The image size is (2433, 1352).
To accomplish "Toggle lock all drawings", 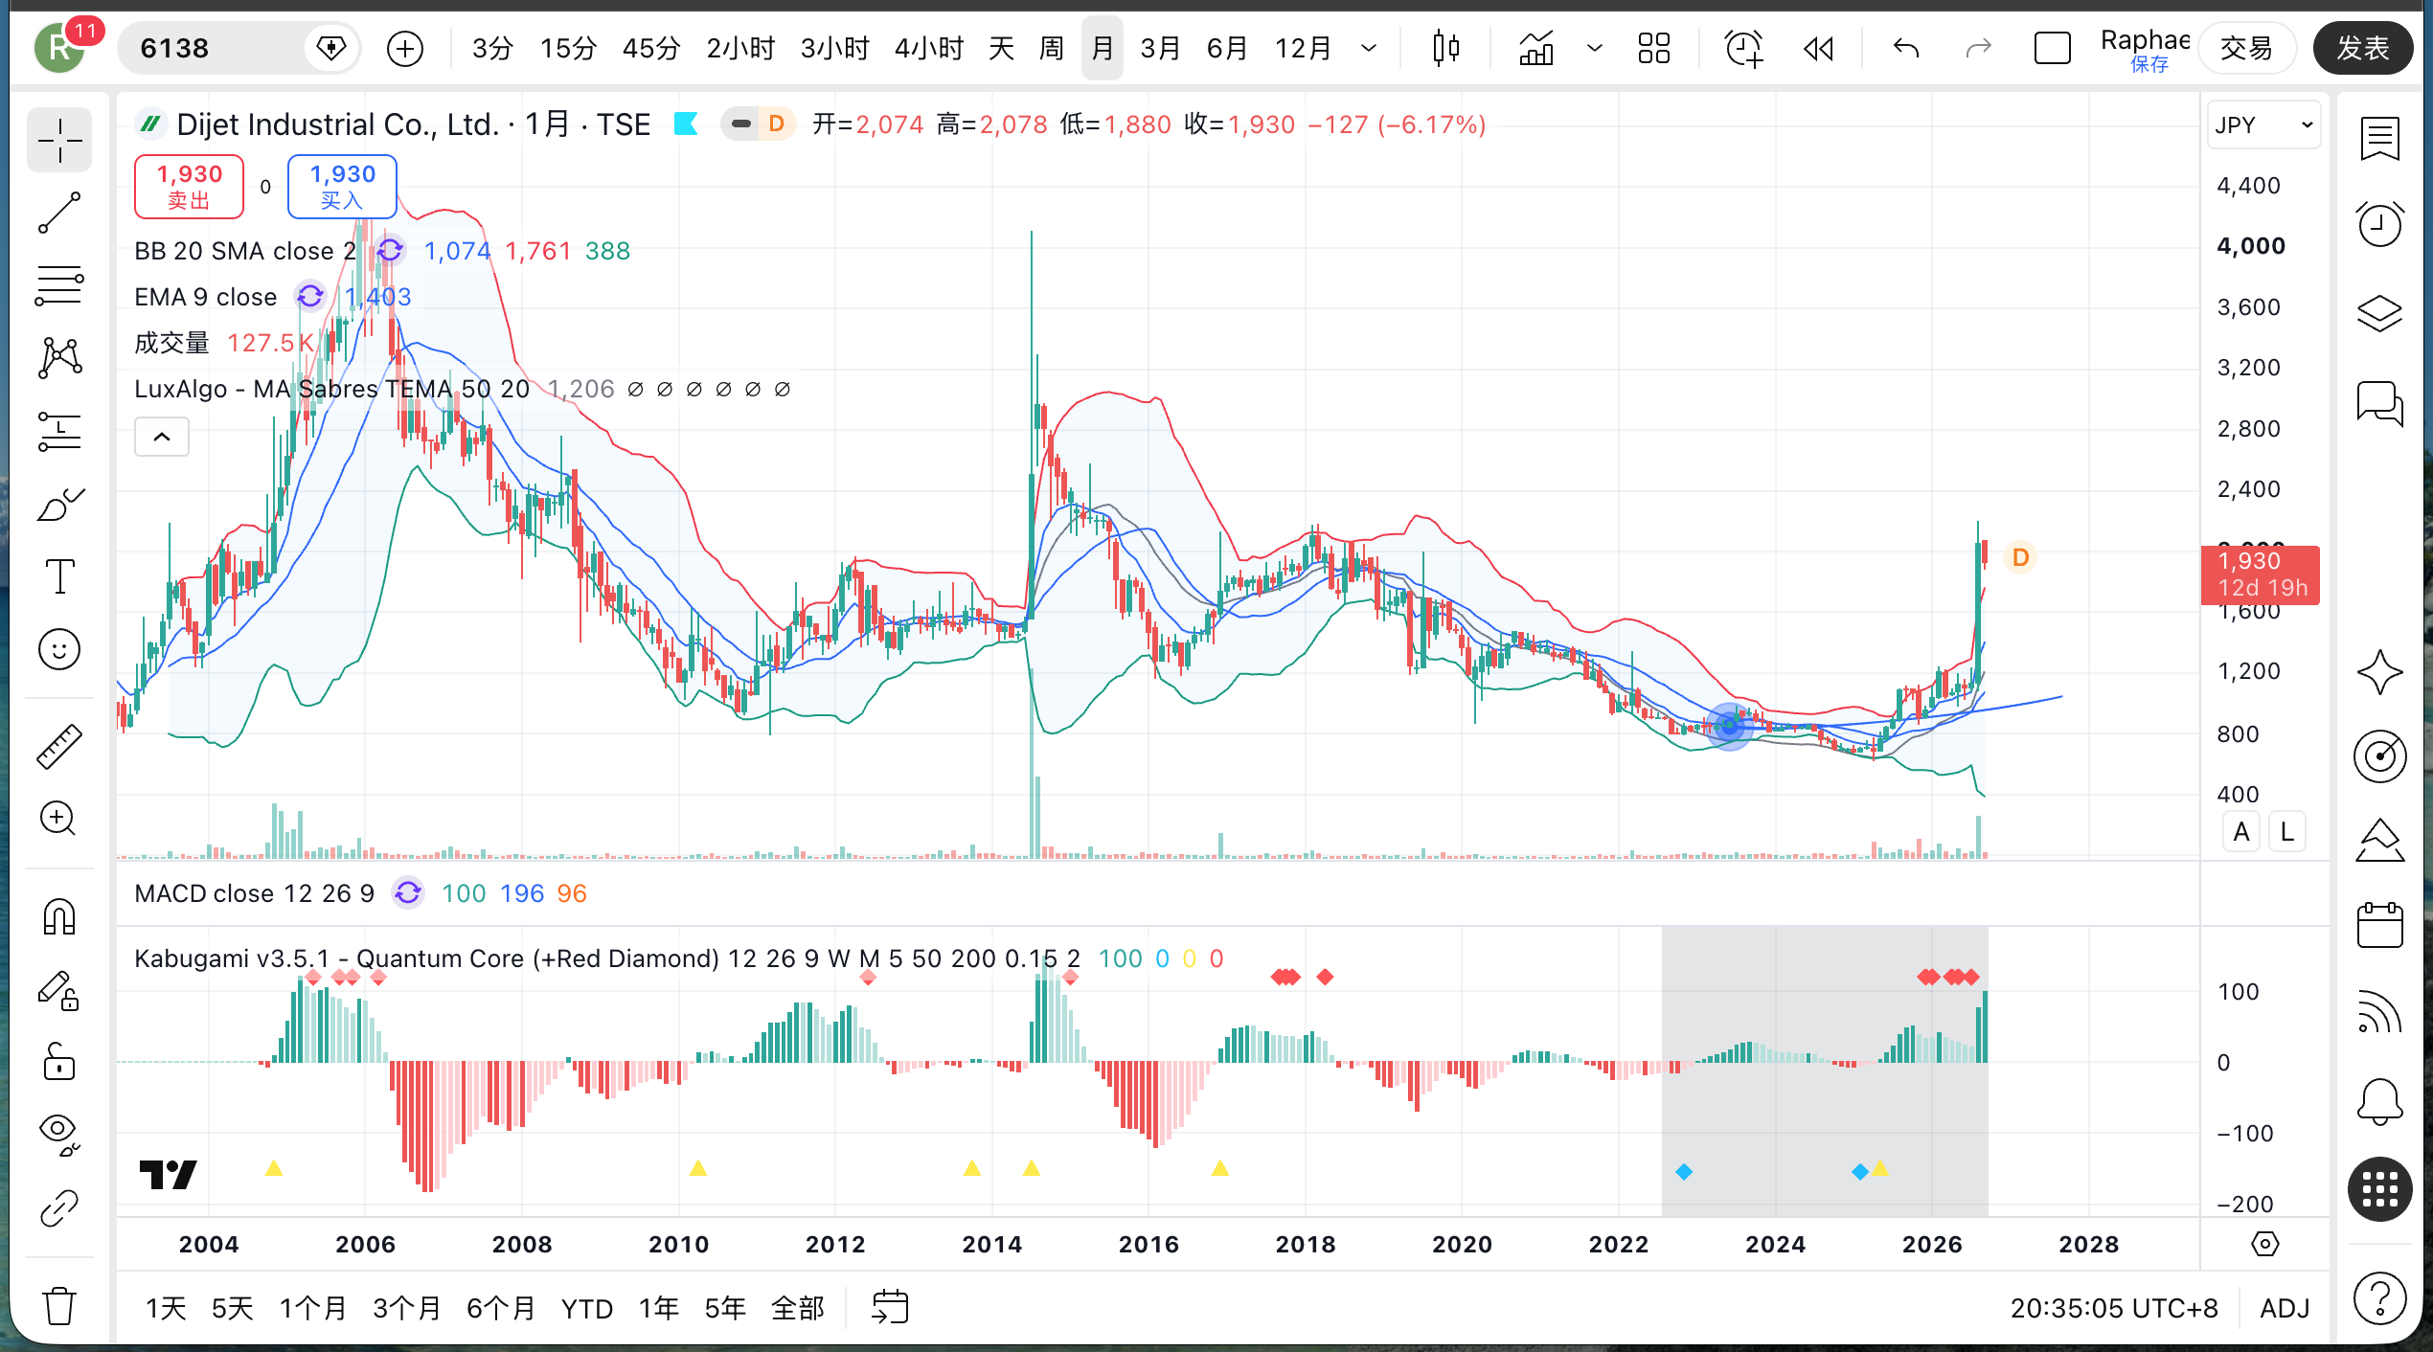I will coord(59,1062).
